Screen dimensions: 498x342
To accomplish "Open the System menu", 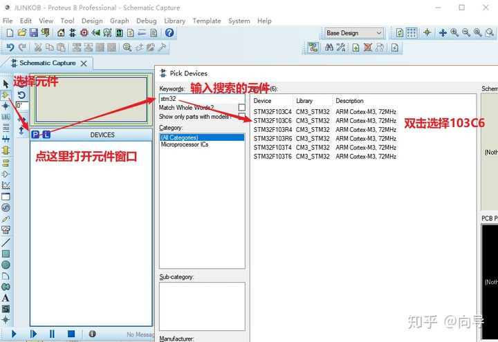I will [x=239, y=21].
